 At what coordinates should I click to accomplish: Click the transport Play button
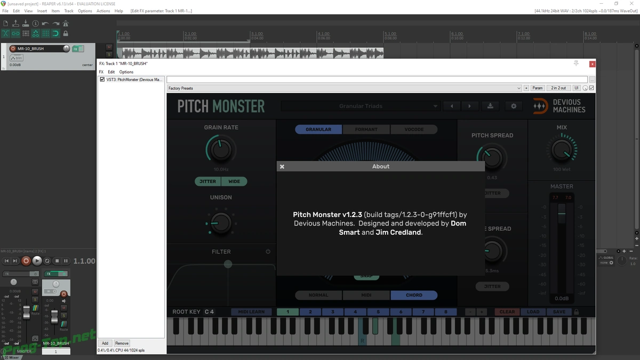coord(37,261)
